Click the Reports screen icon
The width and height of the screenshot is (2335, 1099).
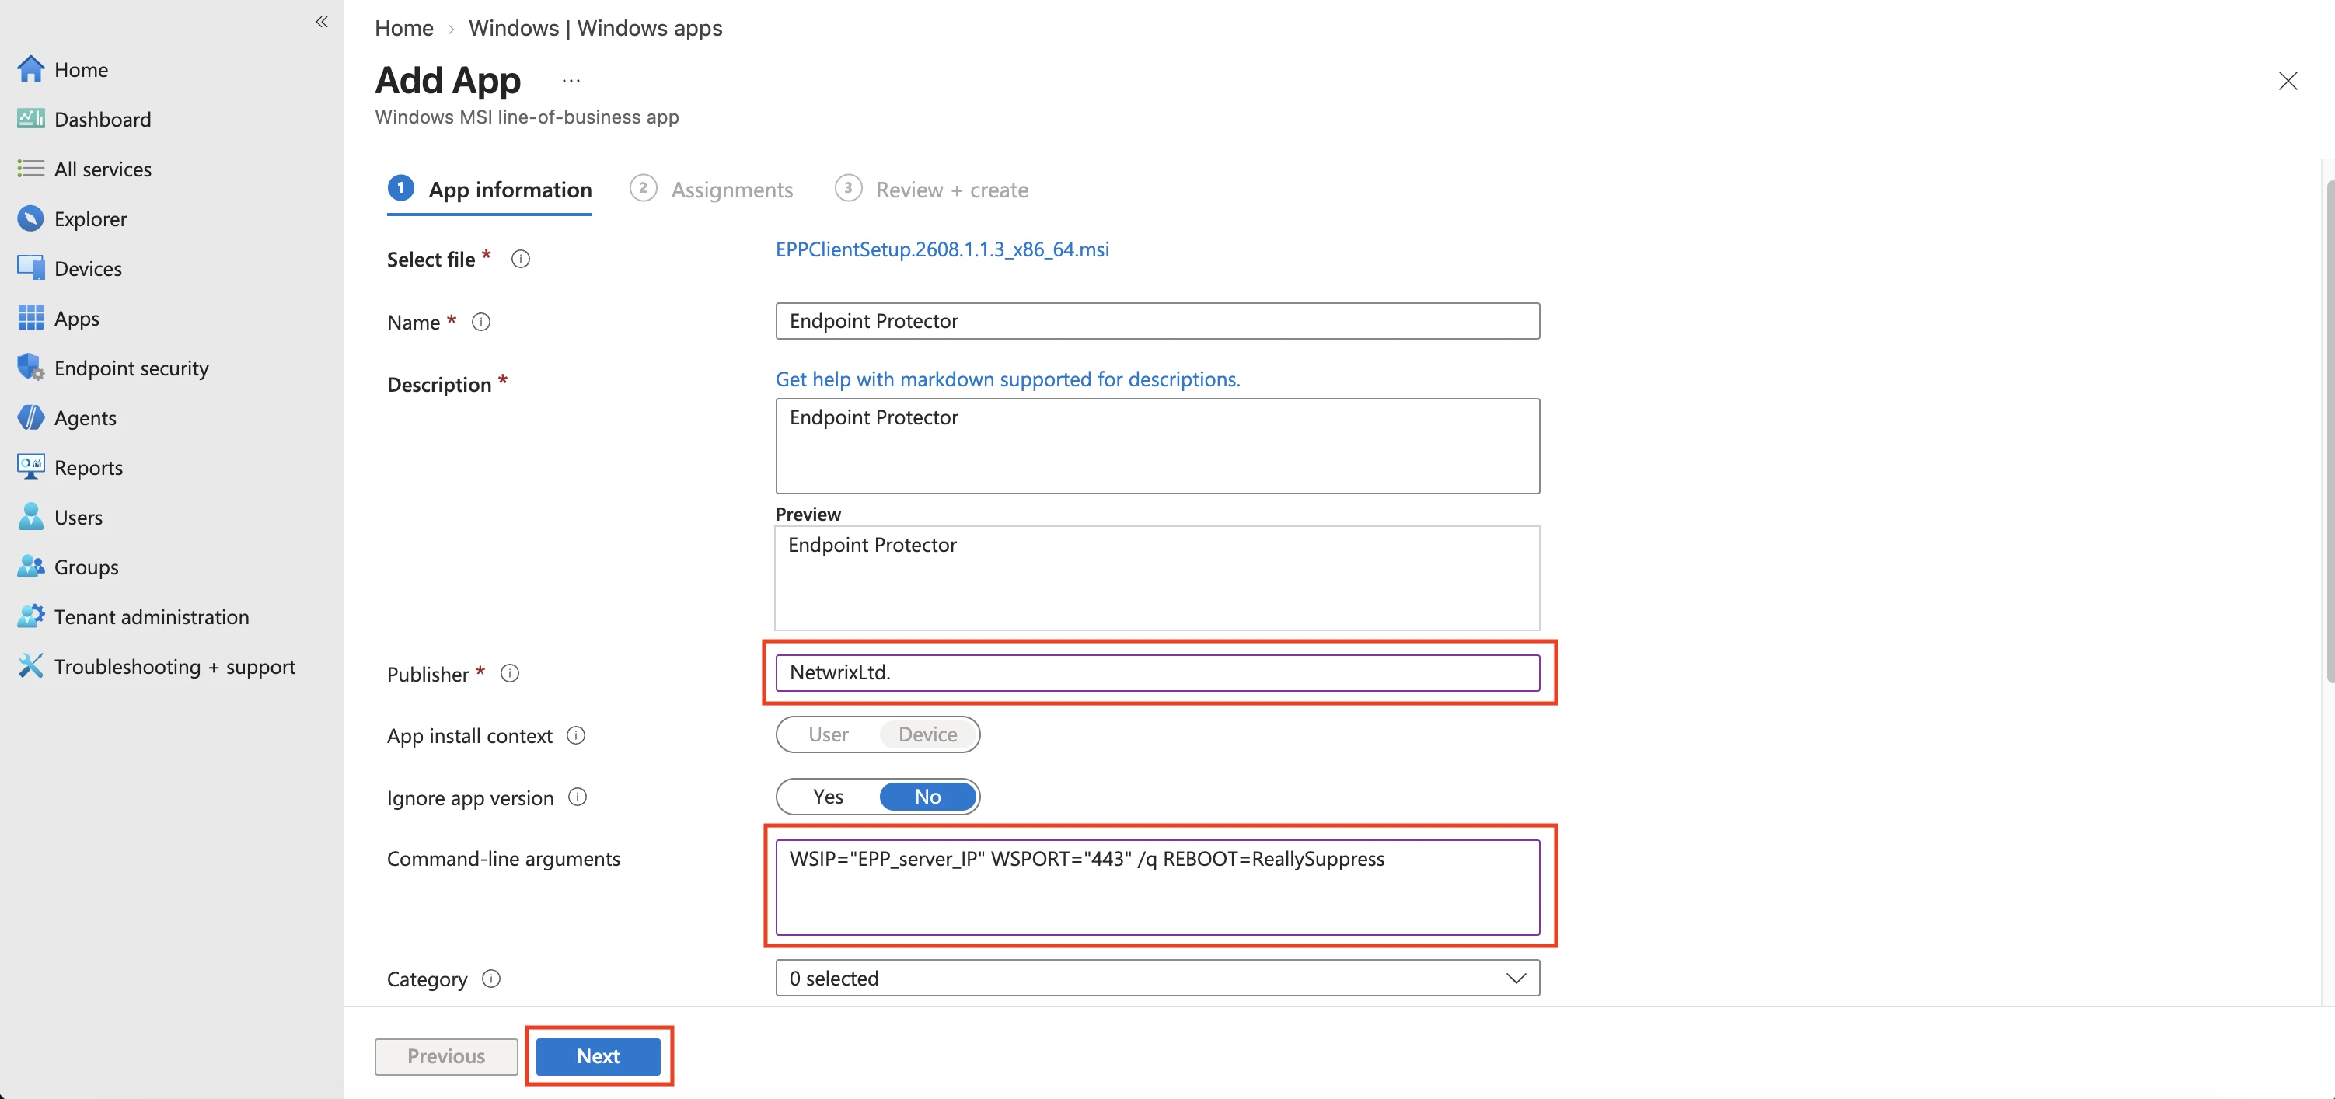[30, 468]
